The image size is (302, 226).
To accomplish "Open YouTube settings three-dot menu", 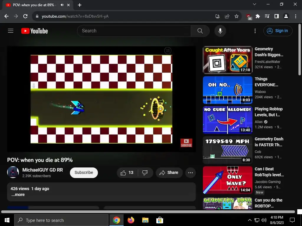I will [x=255, y=31].
